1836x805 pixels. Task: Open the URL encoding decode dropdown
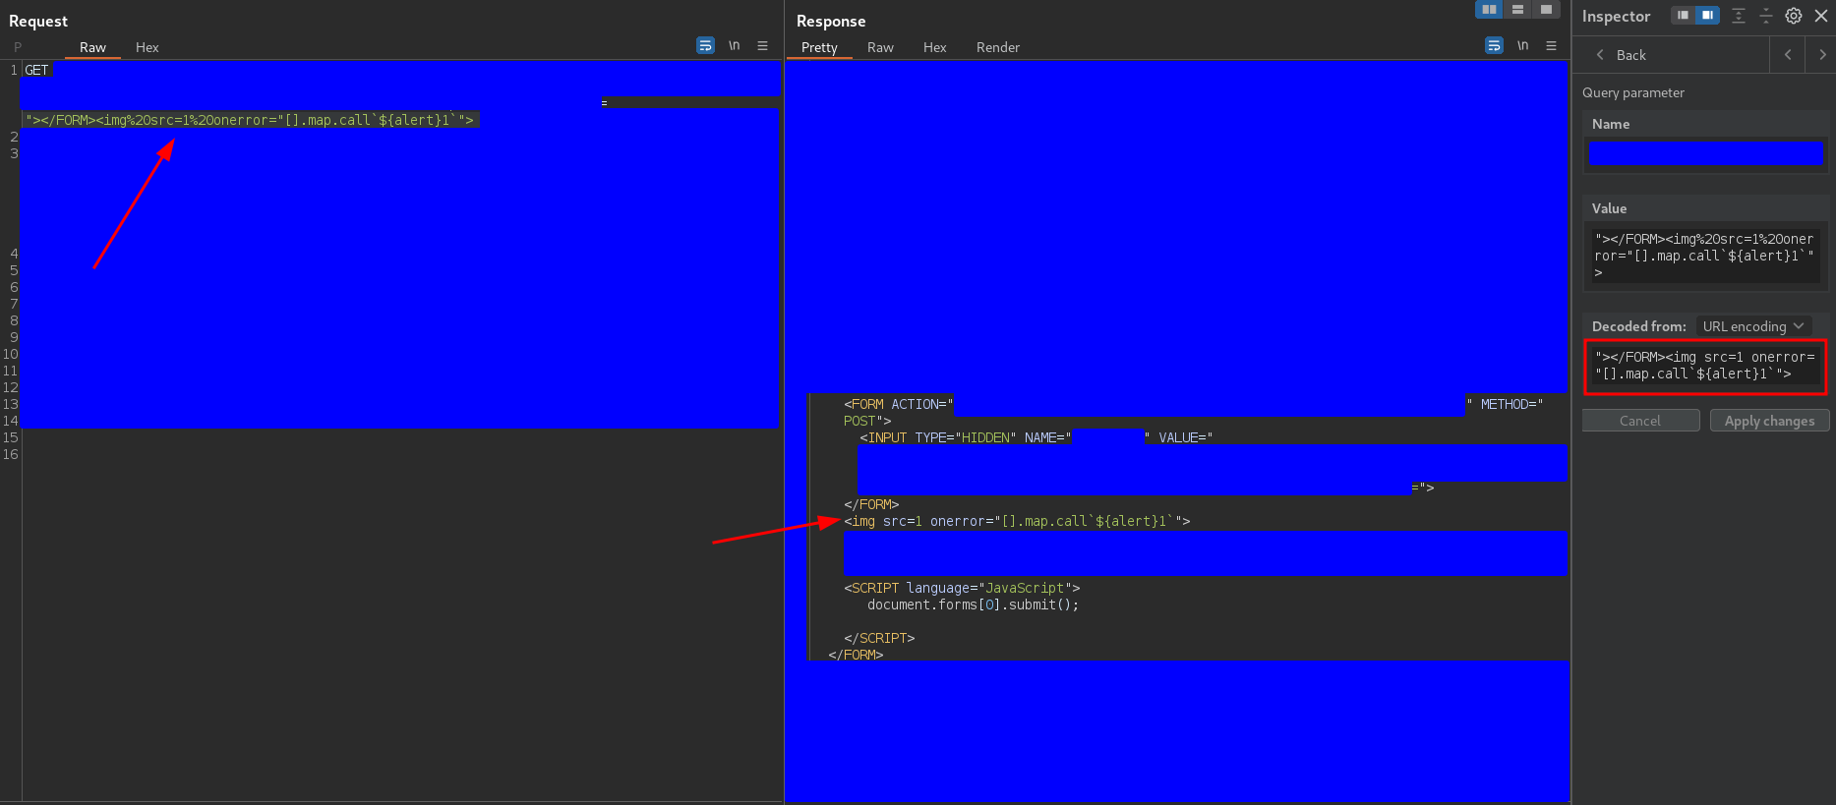coord(1753,326)
